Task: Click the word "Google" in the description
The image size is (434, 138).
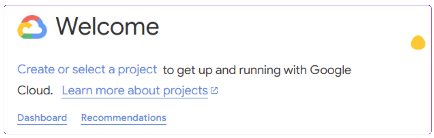Action: tap(330, 70)
